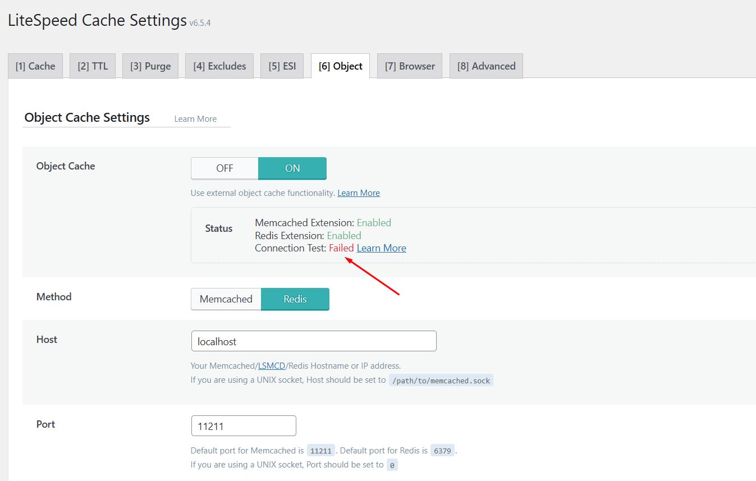Click the Host input field
The width and height of the screenshot is (756, 481).
(x=314, y=341)
